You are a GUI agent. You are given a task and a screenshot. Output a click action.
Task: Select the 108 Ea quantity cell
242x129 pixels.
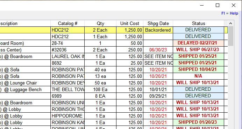coord(100,89)
